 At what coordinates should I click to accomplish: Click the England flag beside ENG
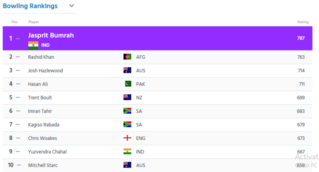tap(127, 138)
